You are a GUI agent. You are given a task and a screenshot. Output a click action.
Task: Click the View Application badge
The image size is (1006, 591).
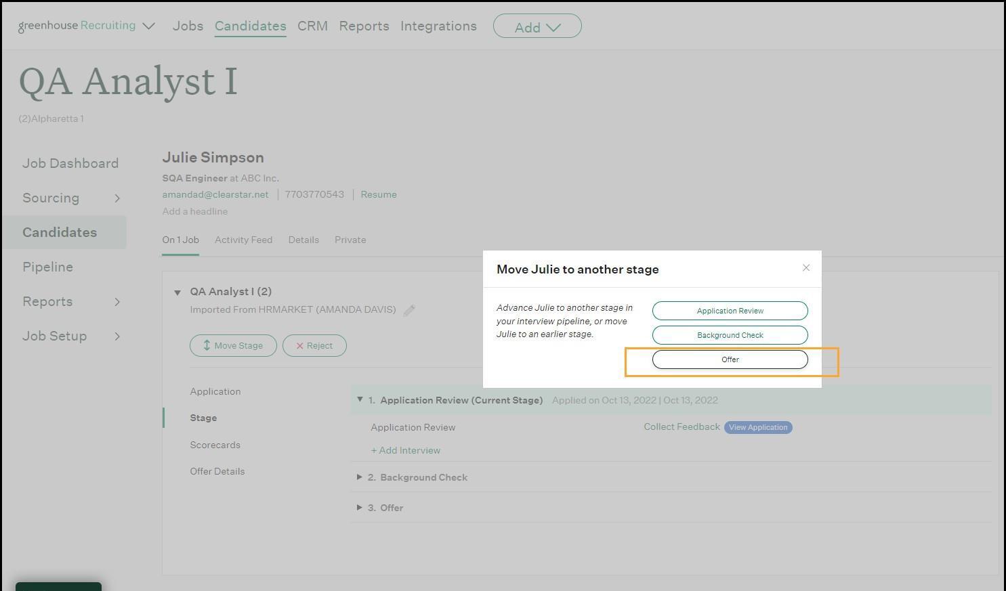click(x=758, y=427)
